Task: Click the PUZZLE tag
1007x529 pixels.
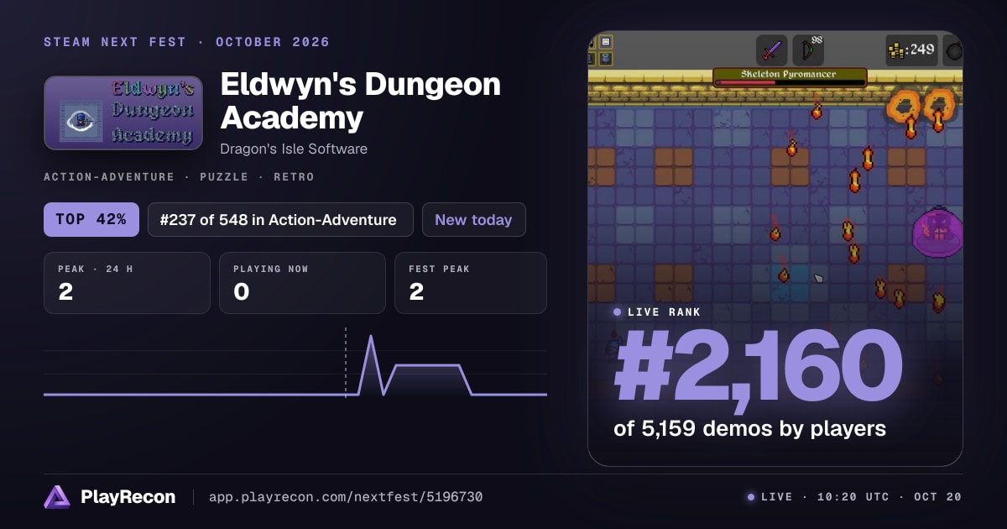Action: coord(224,177)
